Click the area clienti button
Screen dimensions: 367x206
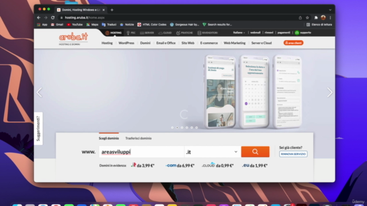294,43
